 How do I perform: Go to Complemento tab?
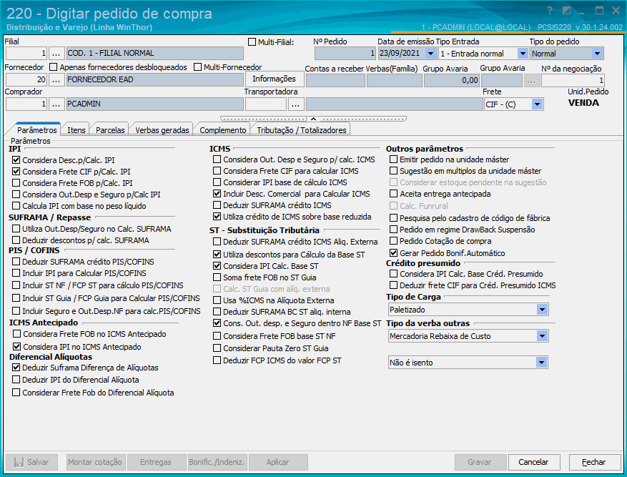point(223,130)
